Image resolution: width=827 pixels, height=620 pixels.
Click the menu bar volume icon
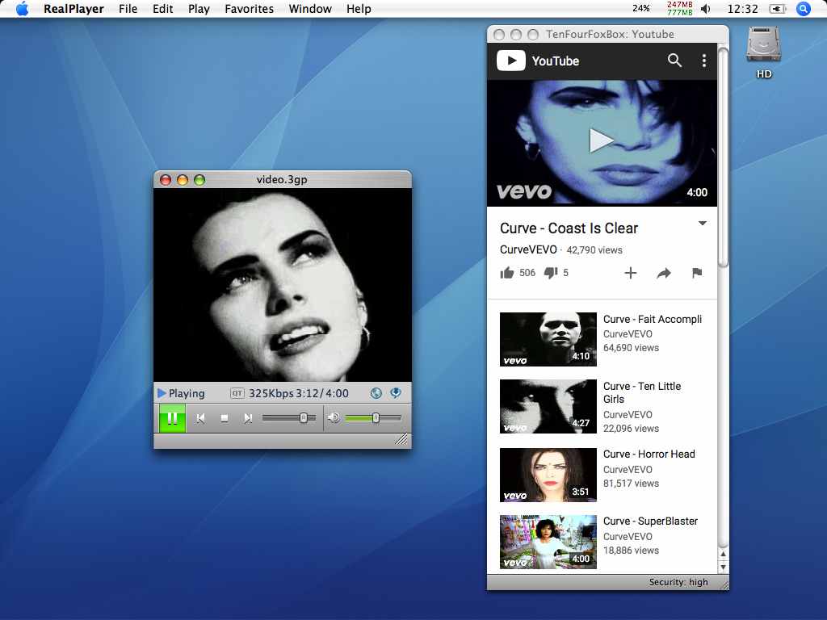pos(706,9)
